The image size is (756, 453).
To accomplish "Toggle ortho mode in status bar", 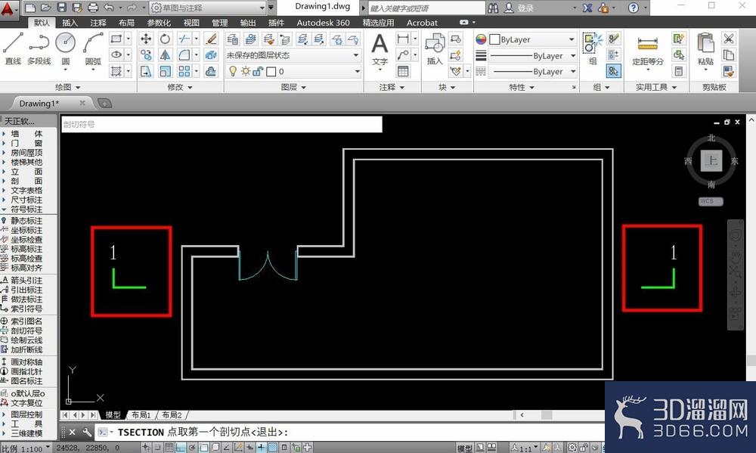I will coord(181,448).
